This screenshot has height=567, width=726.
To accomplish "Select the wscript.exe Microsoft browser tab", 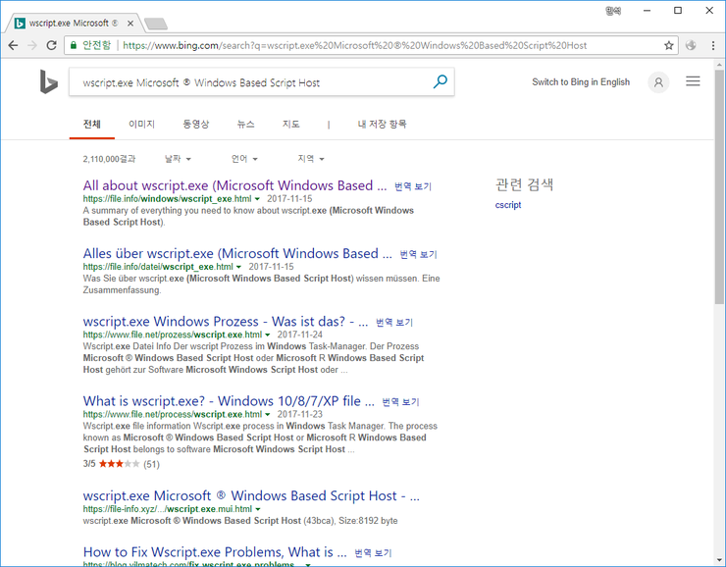I will [x=74, y=24].
